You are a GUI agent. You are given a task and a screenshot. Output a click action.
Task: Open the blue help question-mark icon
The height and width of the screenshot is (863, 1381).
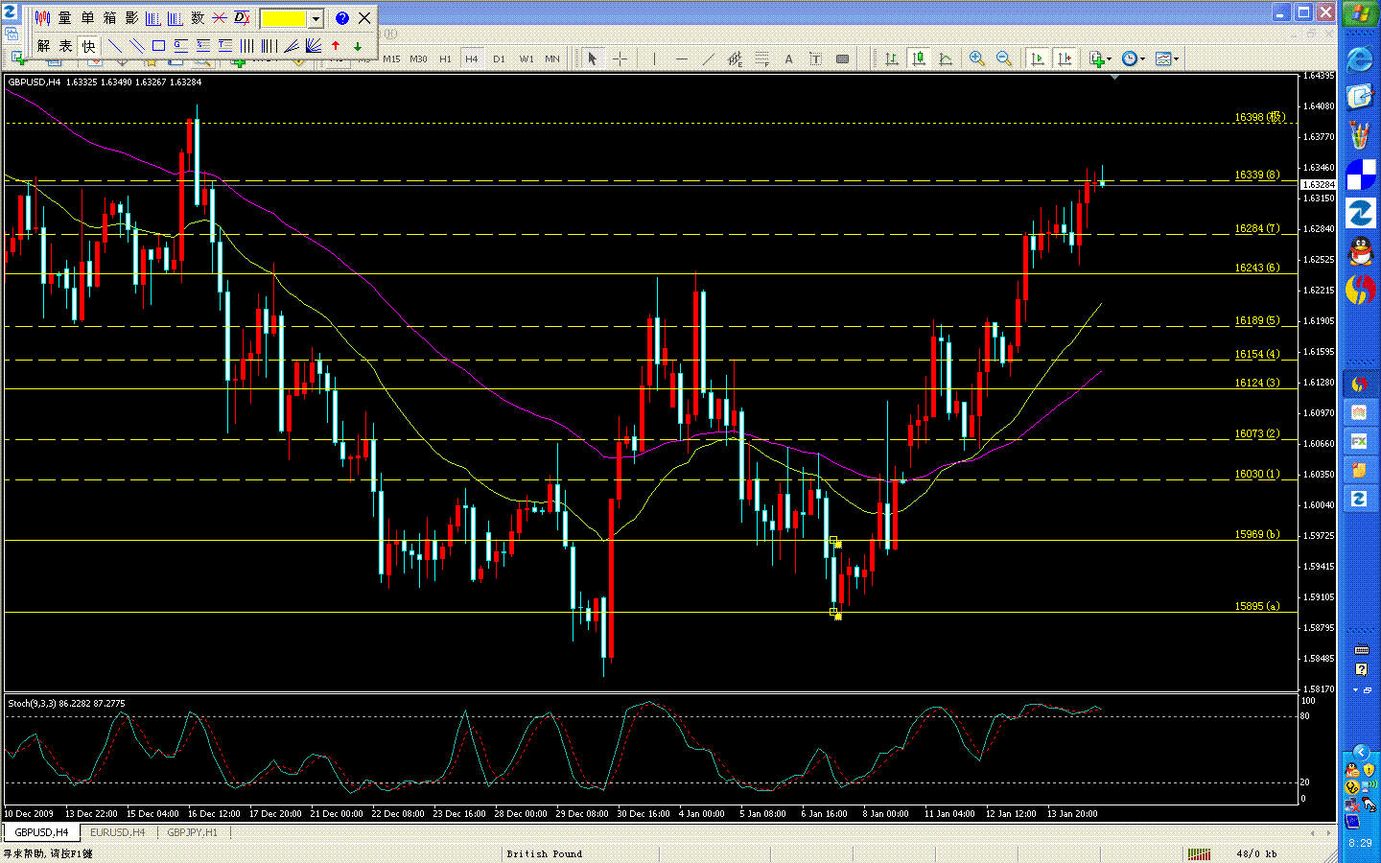[x=341, y=18]
